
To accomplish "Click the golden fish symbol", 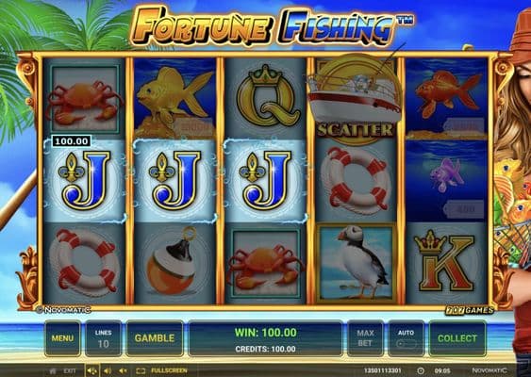I will tap(174, 99).
